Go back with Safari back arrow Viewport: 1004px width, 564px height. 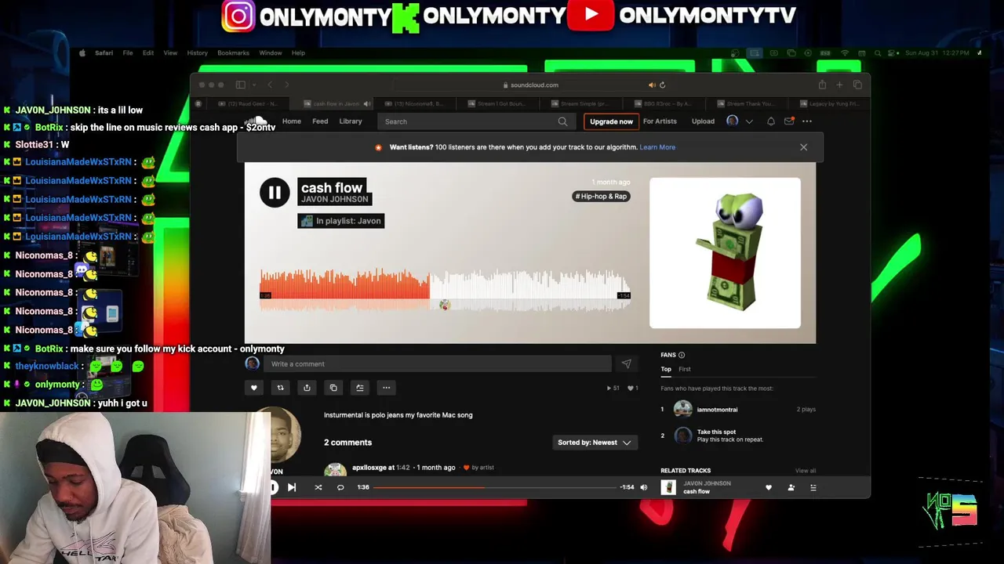pyautogui.click(x=270, y=85)
